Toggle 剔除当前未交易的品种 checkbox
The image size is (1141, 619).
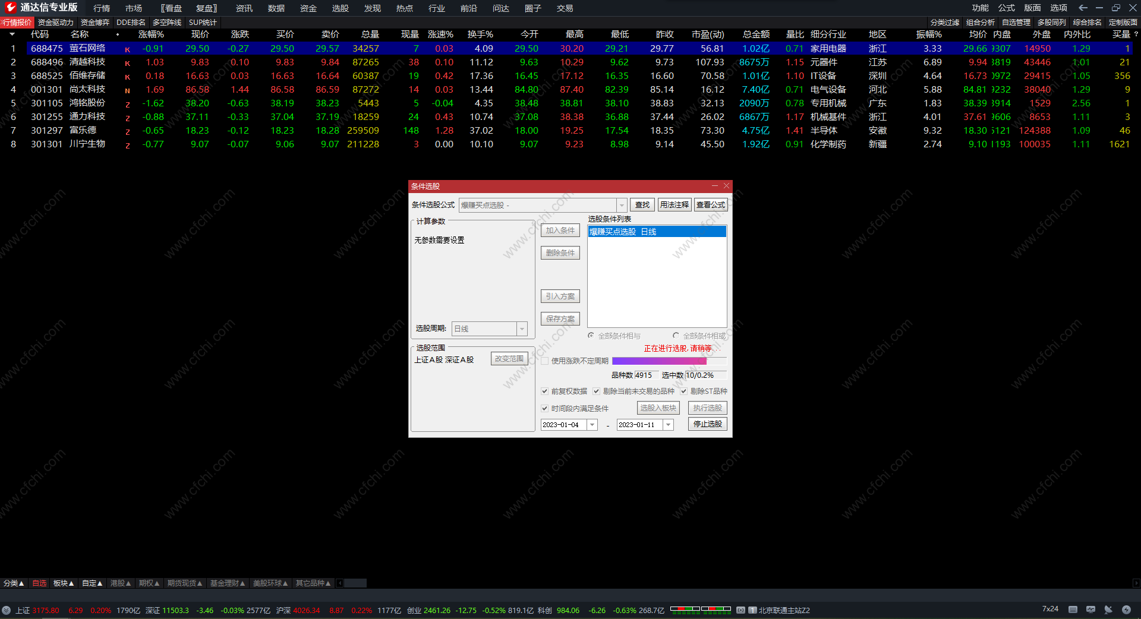[x=596, y=391]
